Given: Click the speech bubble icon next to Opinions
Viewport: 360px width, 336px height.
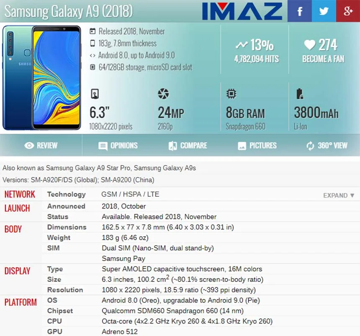Looking at the screenshot, I should pyautogui.click(x=103, y=146).
